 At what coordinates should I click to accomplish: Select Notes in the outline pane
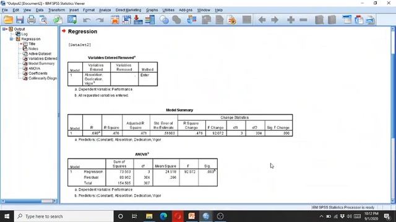[33, 49]
